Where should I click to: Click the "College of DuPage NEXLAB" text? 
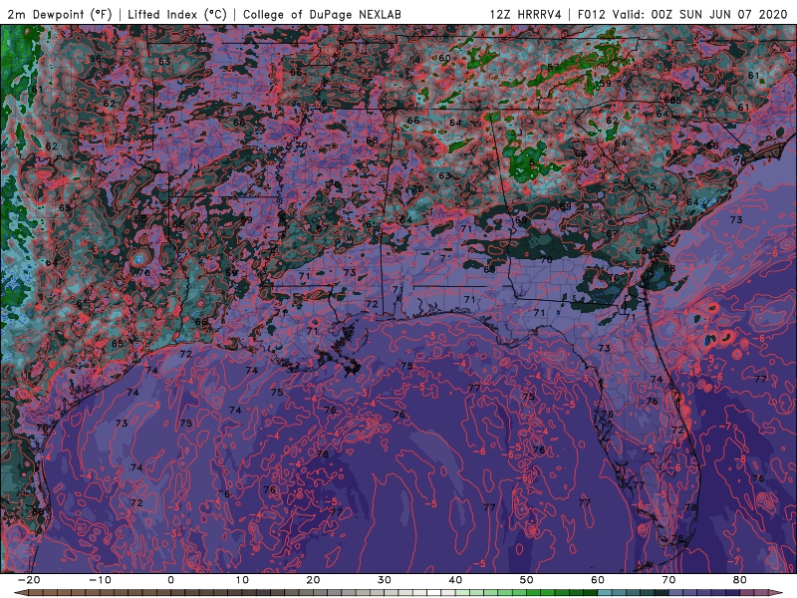coord(322,14)
